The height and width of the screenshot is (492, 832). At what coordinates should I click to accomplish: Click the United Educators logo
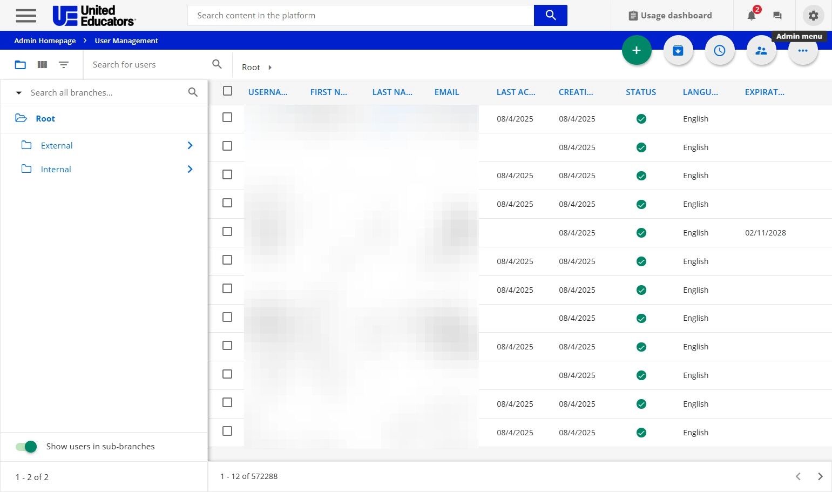pos(94,16)
